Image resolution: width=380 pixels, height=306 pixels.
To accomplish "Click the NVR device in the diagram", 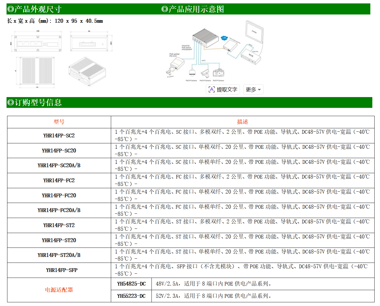I will (x=250, y=56).
